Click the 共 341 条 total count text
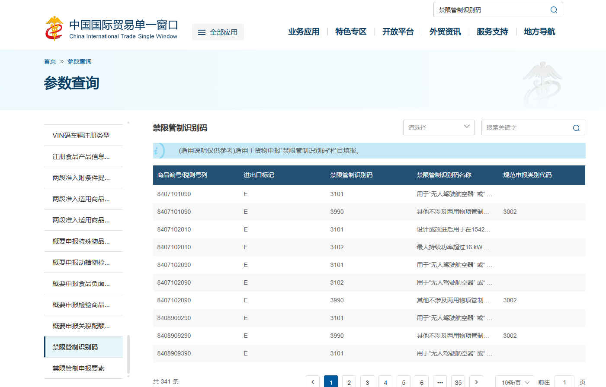This screenshot has height=387, width=606. pyautogui.click(x=166, y=381)
